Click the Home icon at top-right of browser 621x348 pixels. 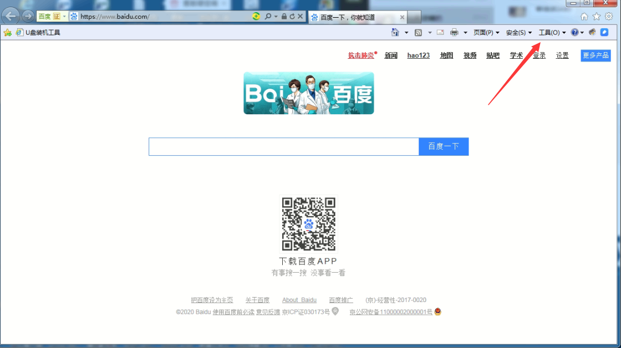[x=584, y=16]
